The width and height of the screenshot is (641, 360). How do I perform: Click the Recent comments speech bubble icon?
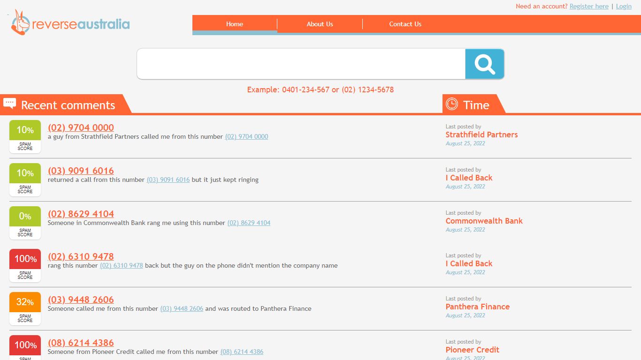click(x=9, y=103)
